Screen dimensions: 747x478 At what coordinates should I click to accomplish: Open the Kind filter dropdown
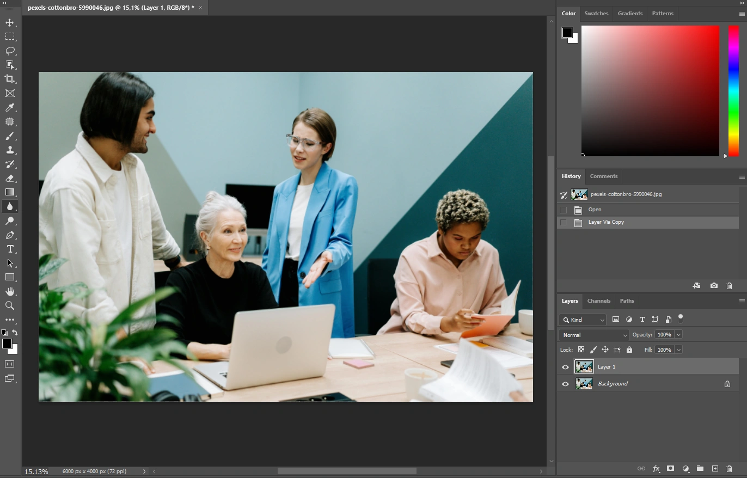pos(583,320)
